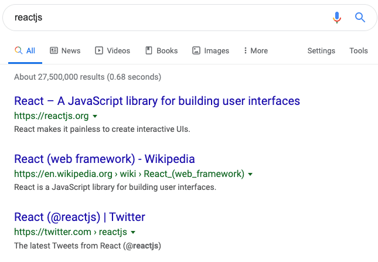Open the More menu three-dots icon

tap(245, 50)
